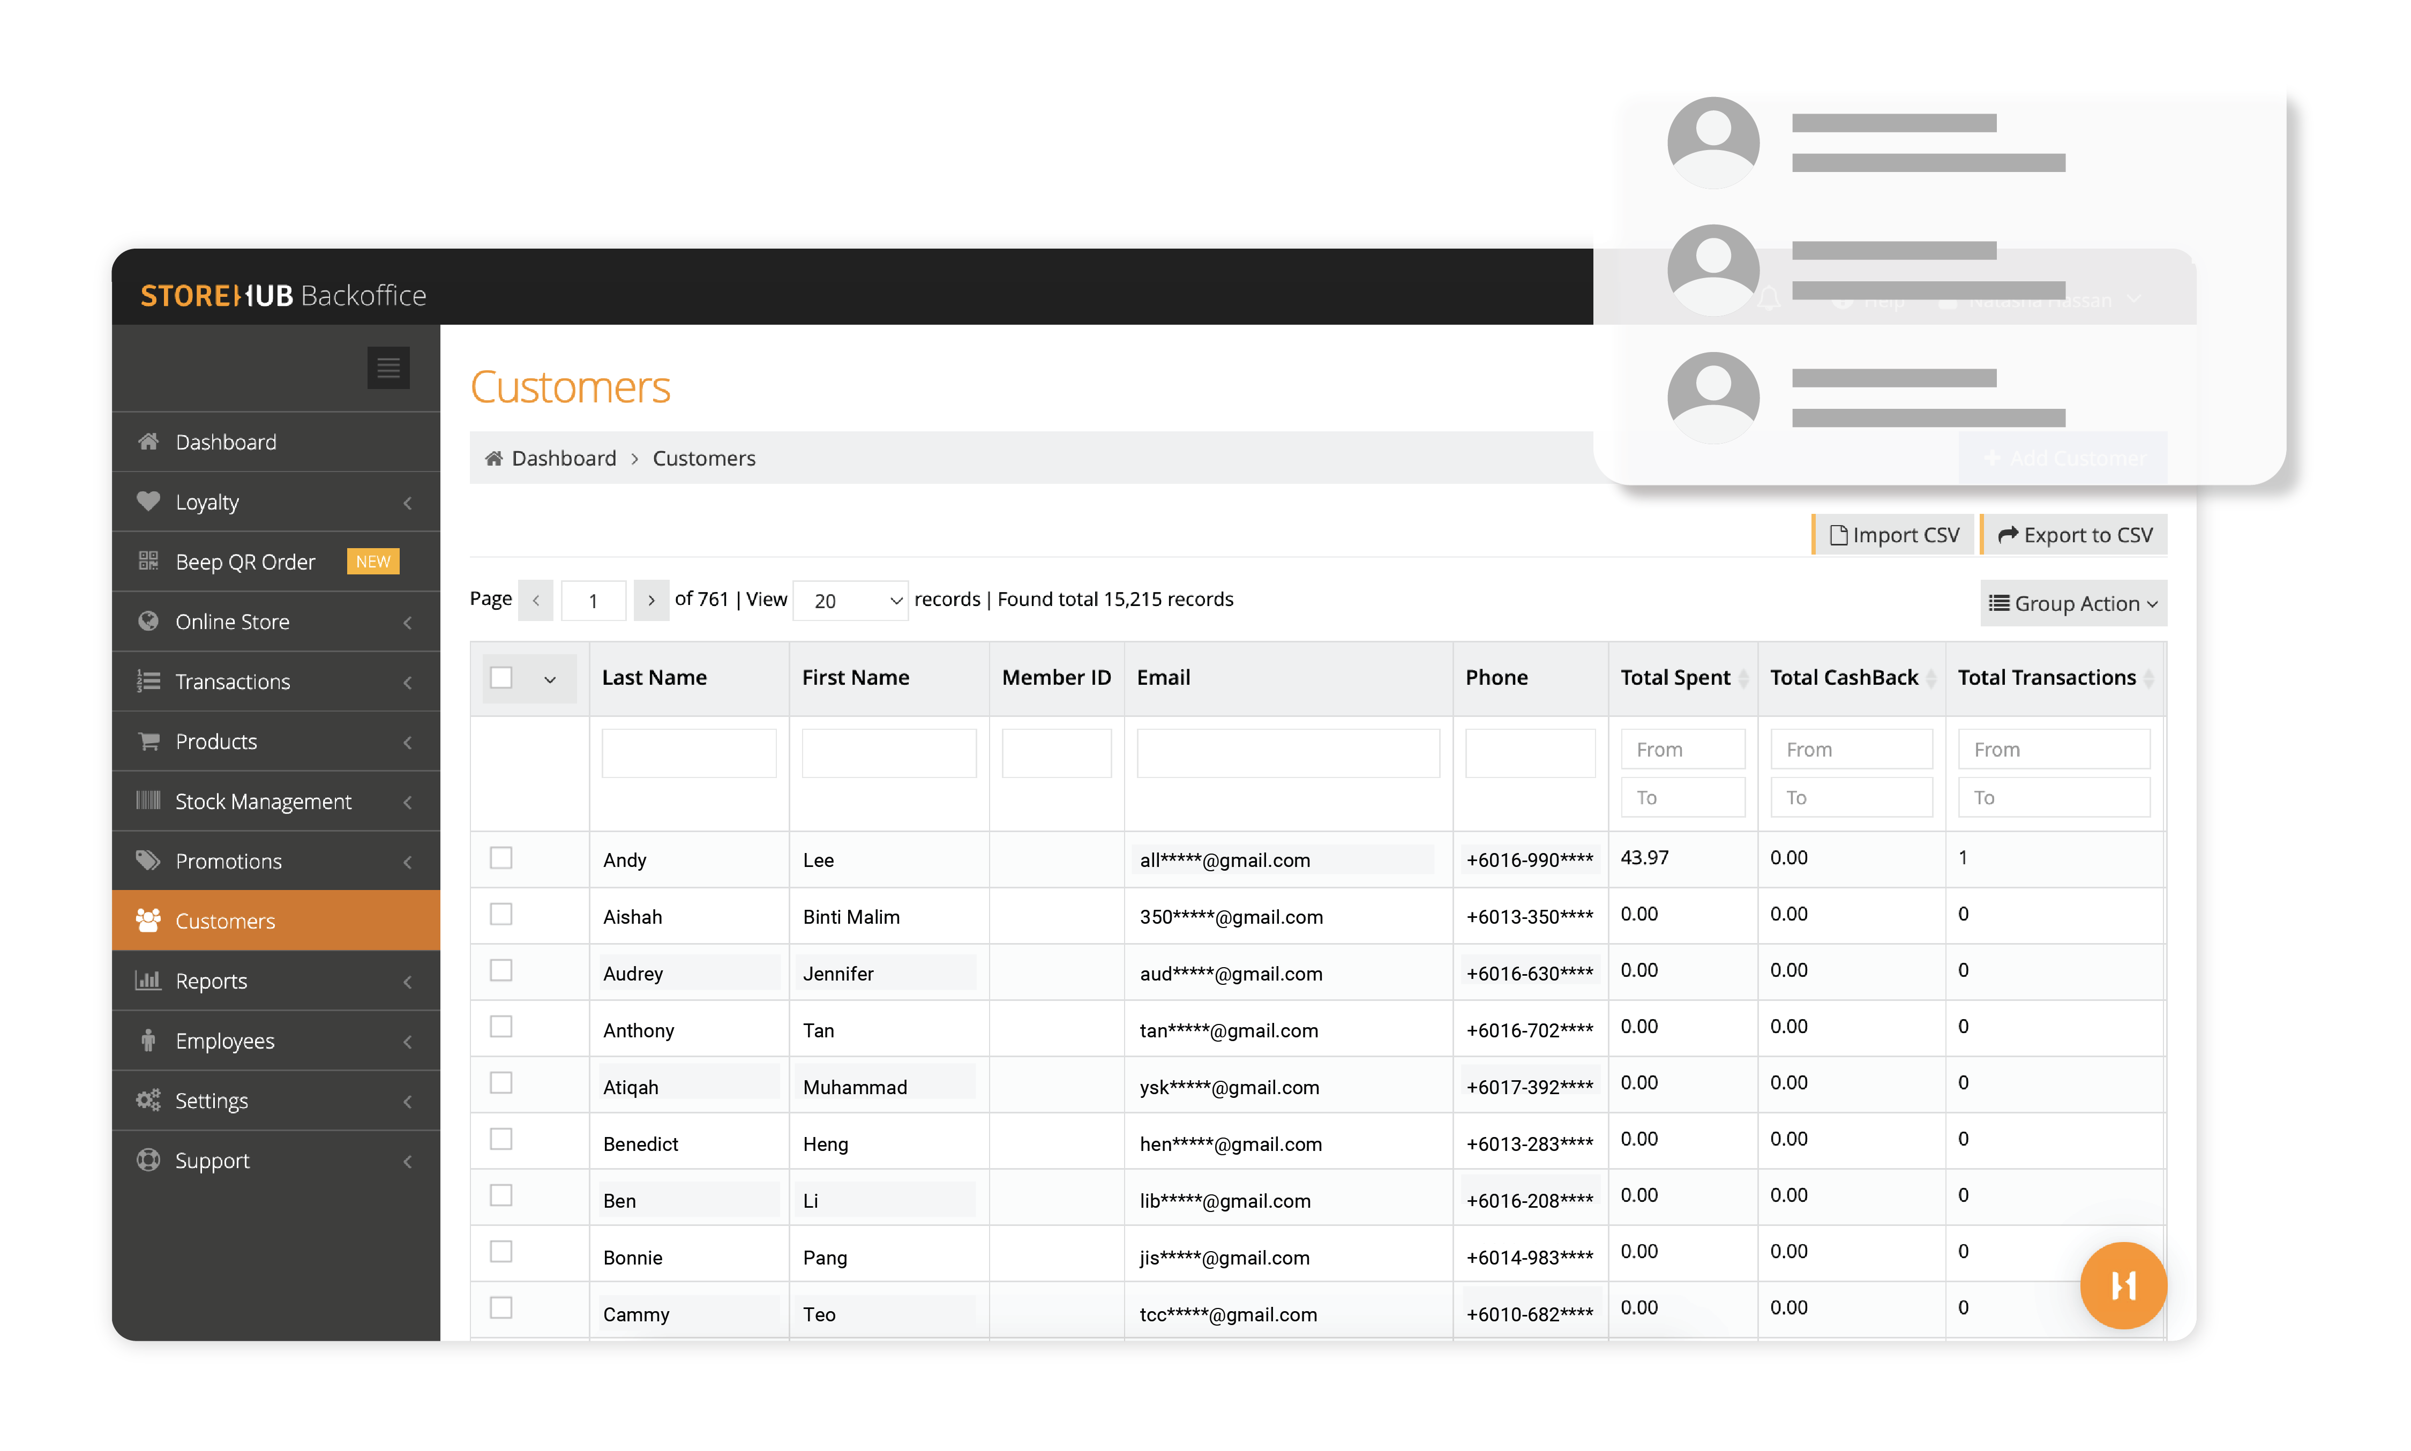Image resolution: width=2411 pixels, height=1451 pixels.
Task: Click the Support lifebuoy icon
Action: click(148, 1158)
